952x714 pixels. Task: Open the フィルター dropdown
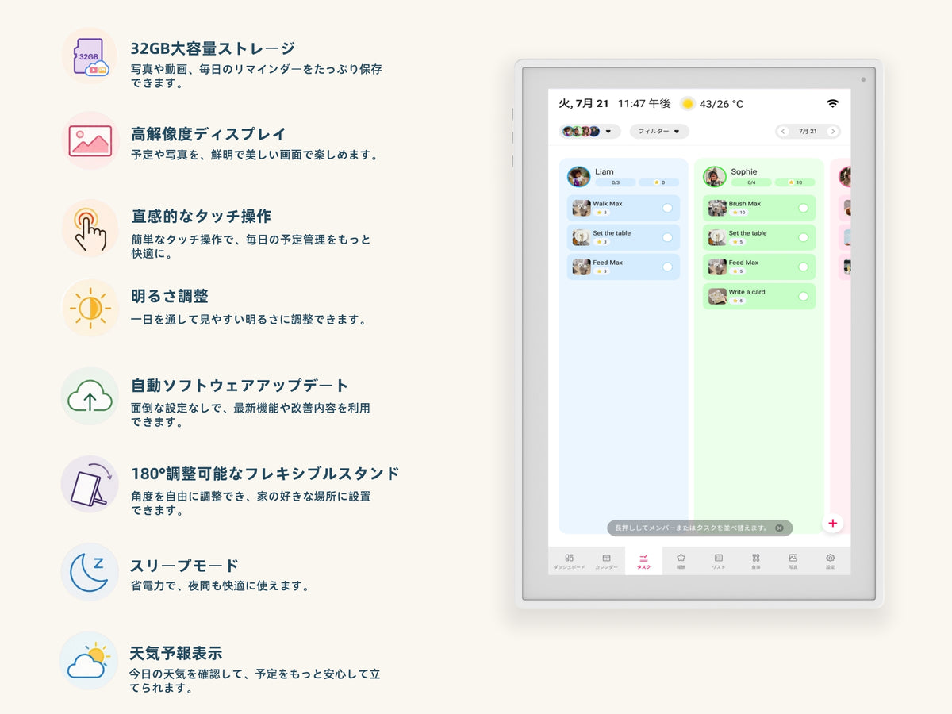[659, 132]
